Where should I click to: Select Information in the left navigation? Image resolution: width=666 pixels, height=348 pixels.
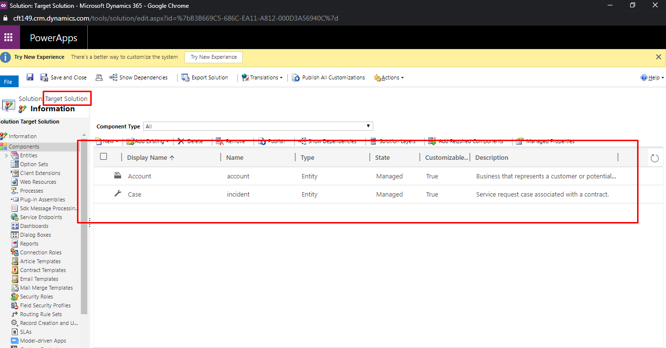coord(22,136)
